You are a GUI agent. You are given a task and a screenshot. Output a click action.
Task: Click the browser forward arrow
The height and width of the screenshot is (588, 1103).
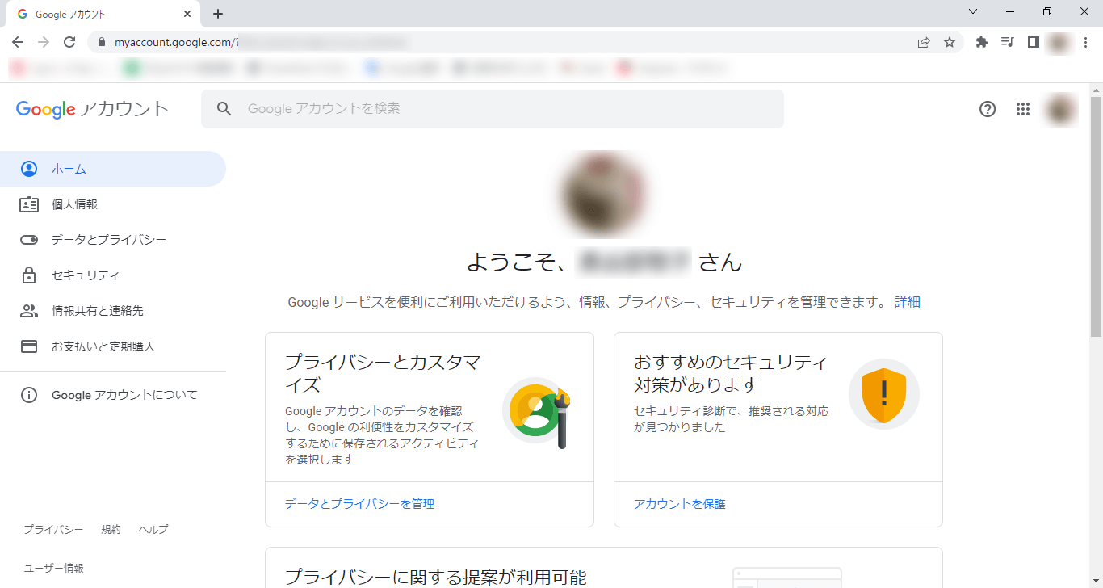[44, 42]
